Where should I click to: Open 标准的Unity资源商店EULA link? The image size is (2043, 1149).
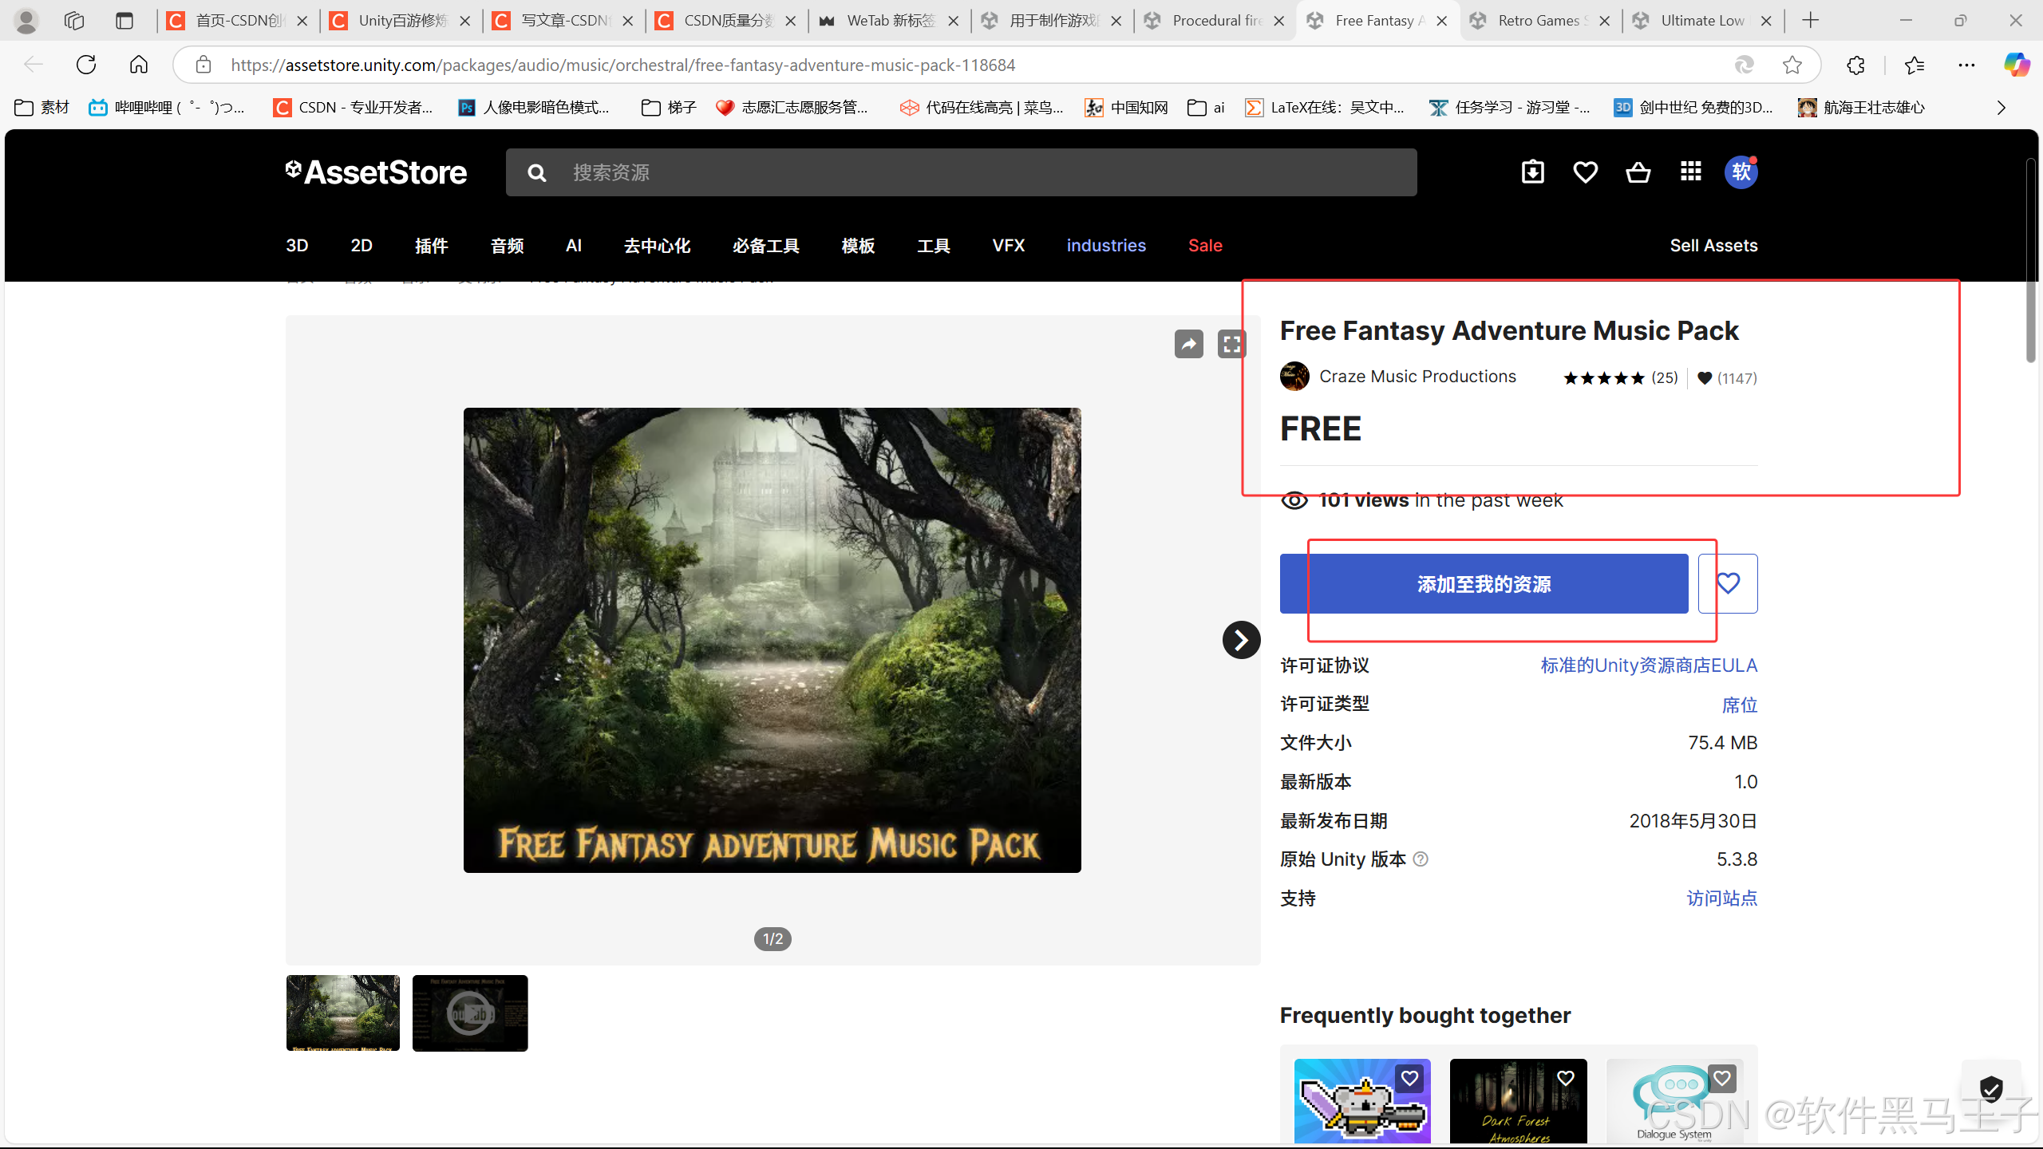coord(1648,665)
